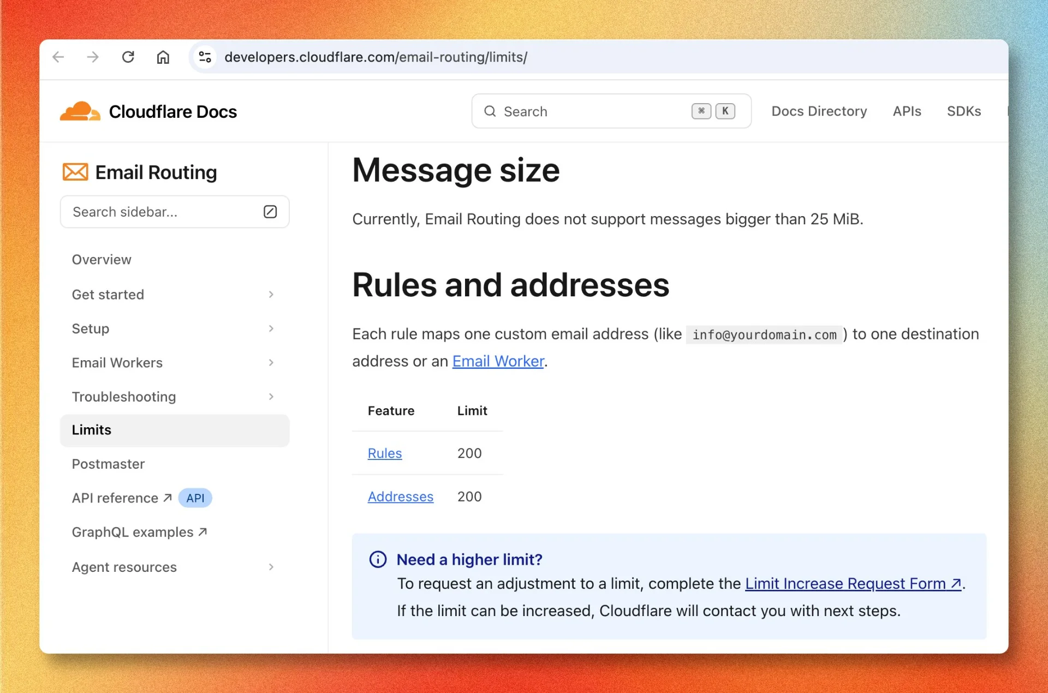
Task: Click the 200 value in Addresses row
Action: pos(469,497)
